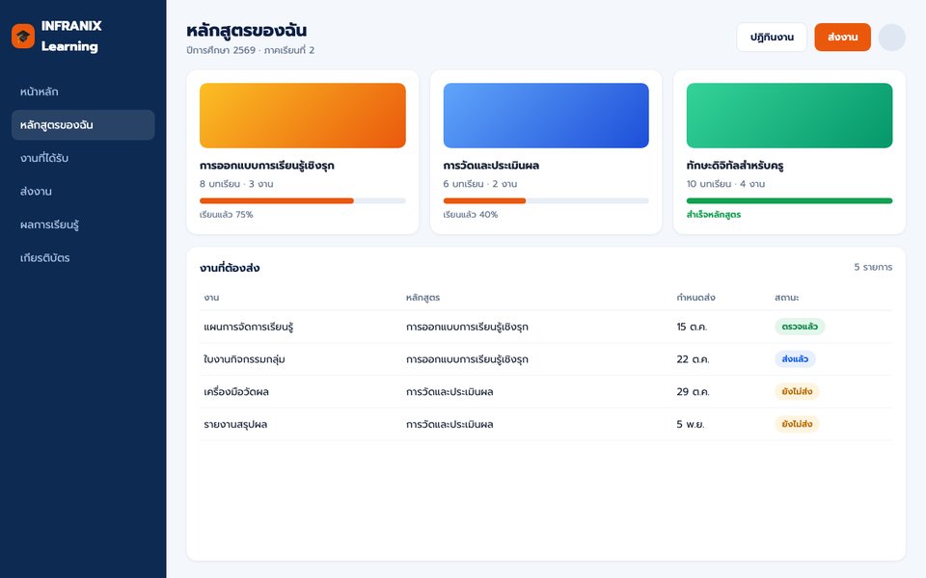Open เกียรติบัตร in the sidebar
Viewport: 926px width, 578px height.
coord(83,258)
